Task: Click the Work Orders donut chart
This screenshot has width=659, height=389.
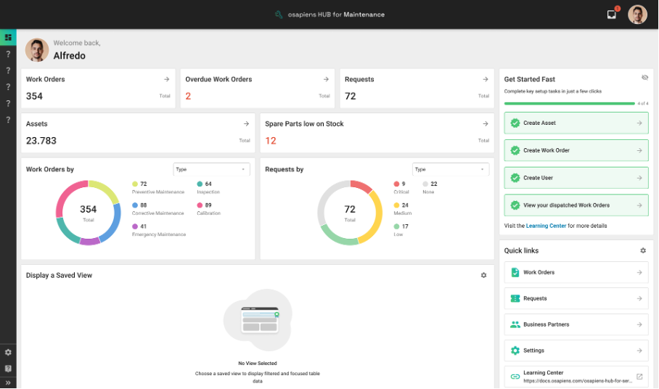Action: point(88,212)
